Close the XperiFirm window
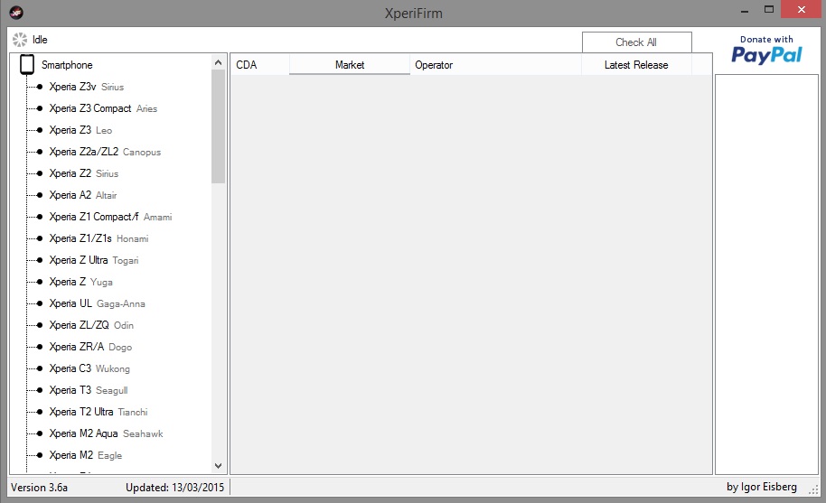This screenshot has width=826, height=503. (x=802, y=9)
